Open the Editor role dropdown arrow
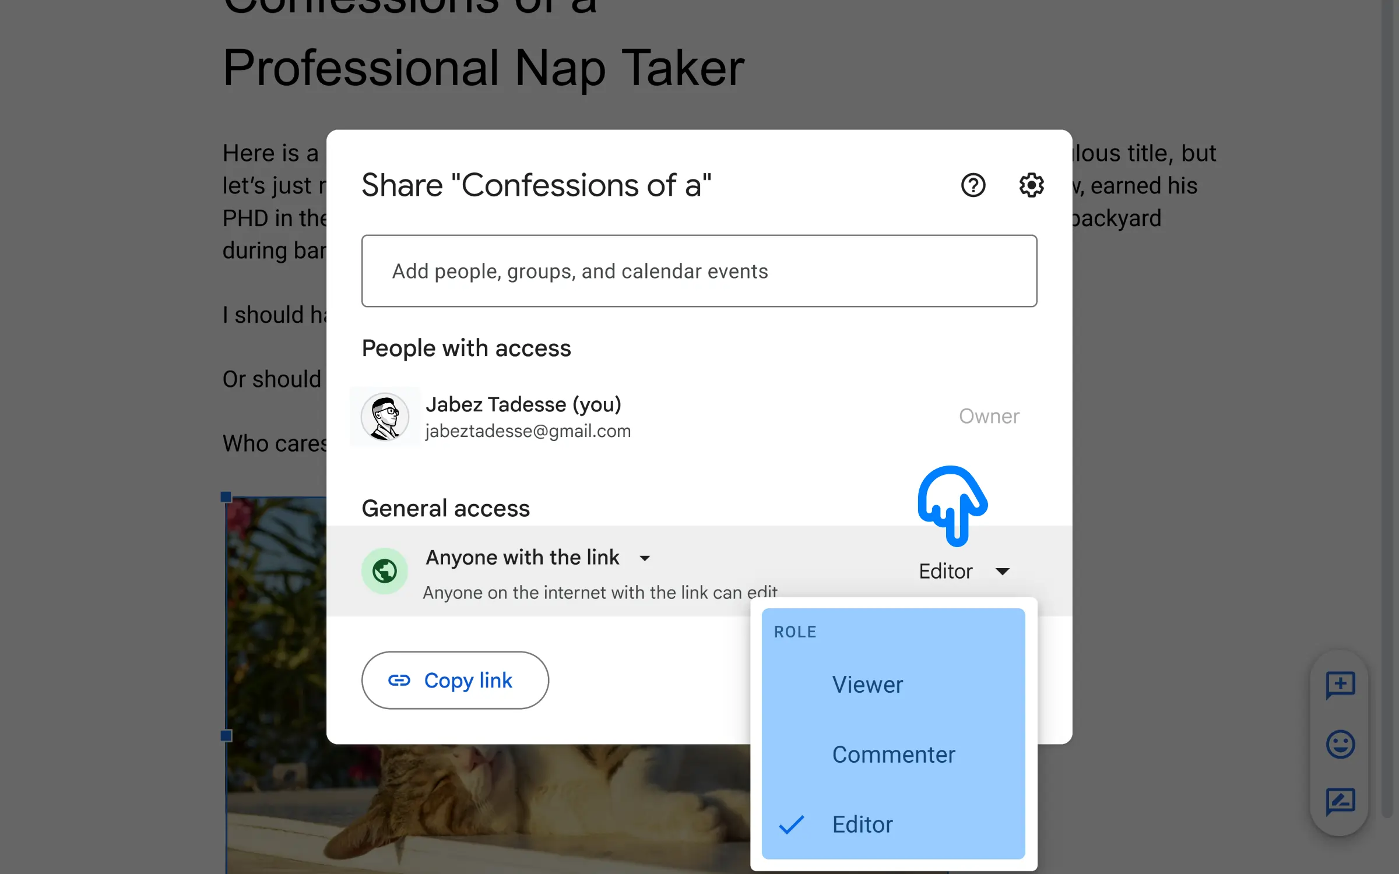 tap(1003, 571)
